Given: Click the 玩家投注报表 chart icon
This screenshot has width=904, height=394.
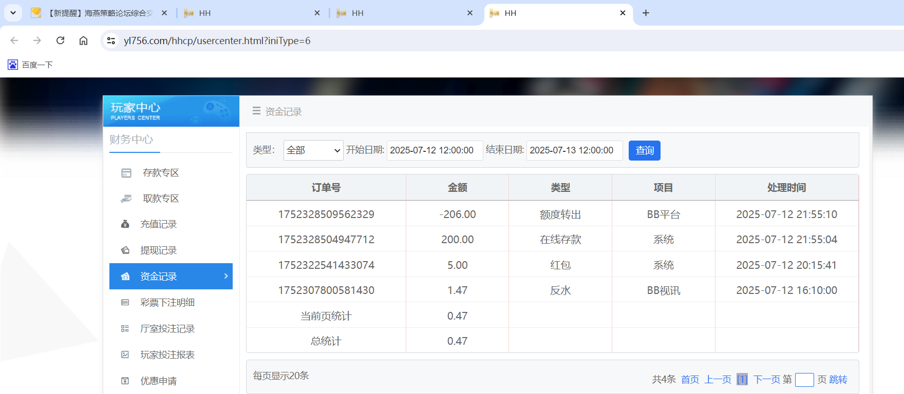Looking at the screenshot, I should pos(125,355).
